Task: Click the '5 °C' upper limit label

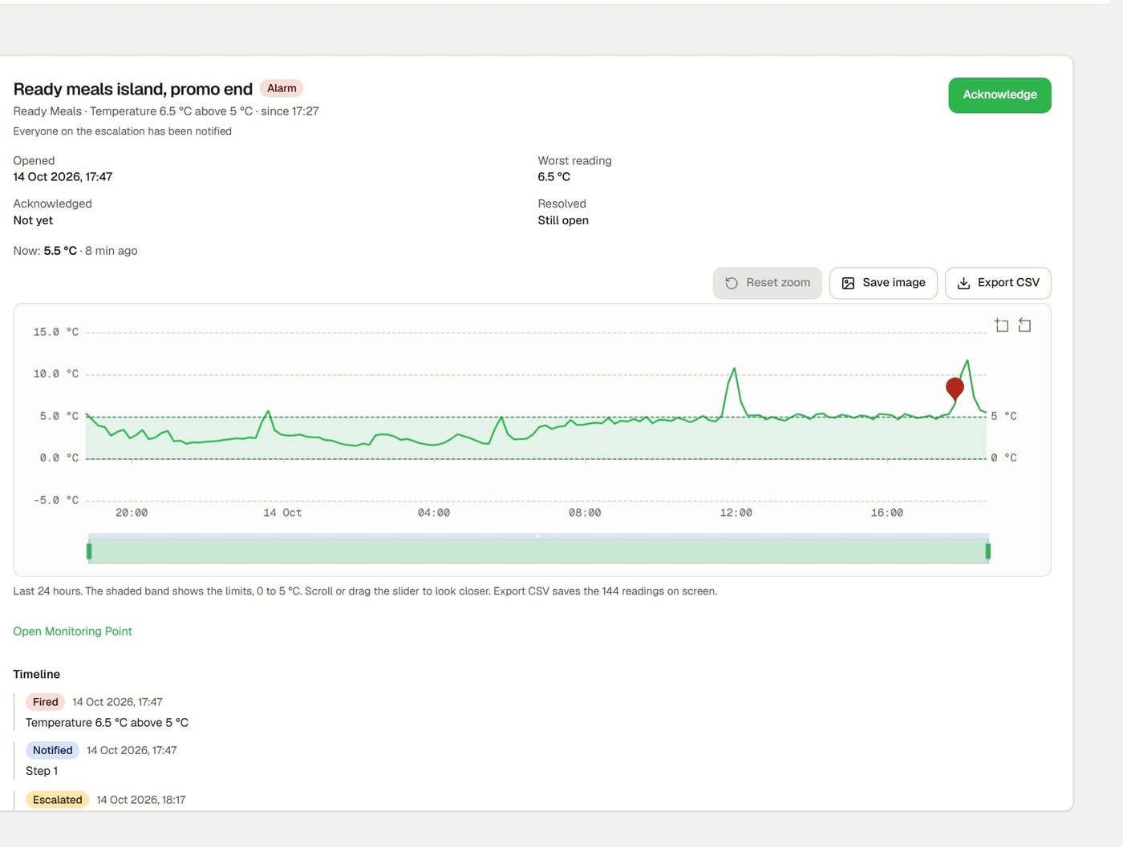Action: click(1003, 416)
